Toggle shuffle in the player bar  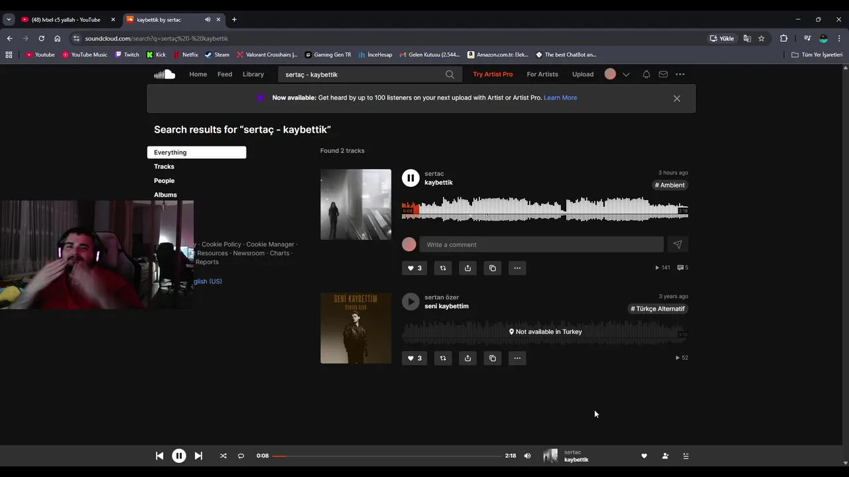tap(223, 456)
